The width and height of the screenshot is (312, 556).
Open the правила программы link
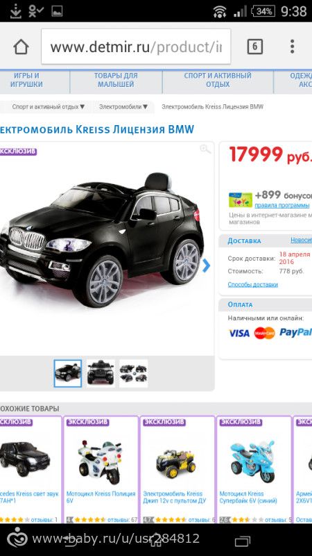pyautogui.click(x=282, y=205)
